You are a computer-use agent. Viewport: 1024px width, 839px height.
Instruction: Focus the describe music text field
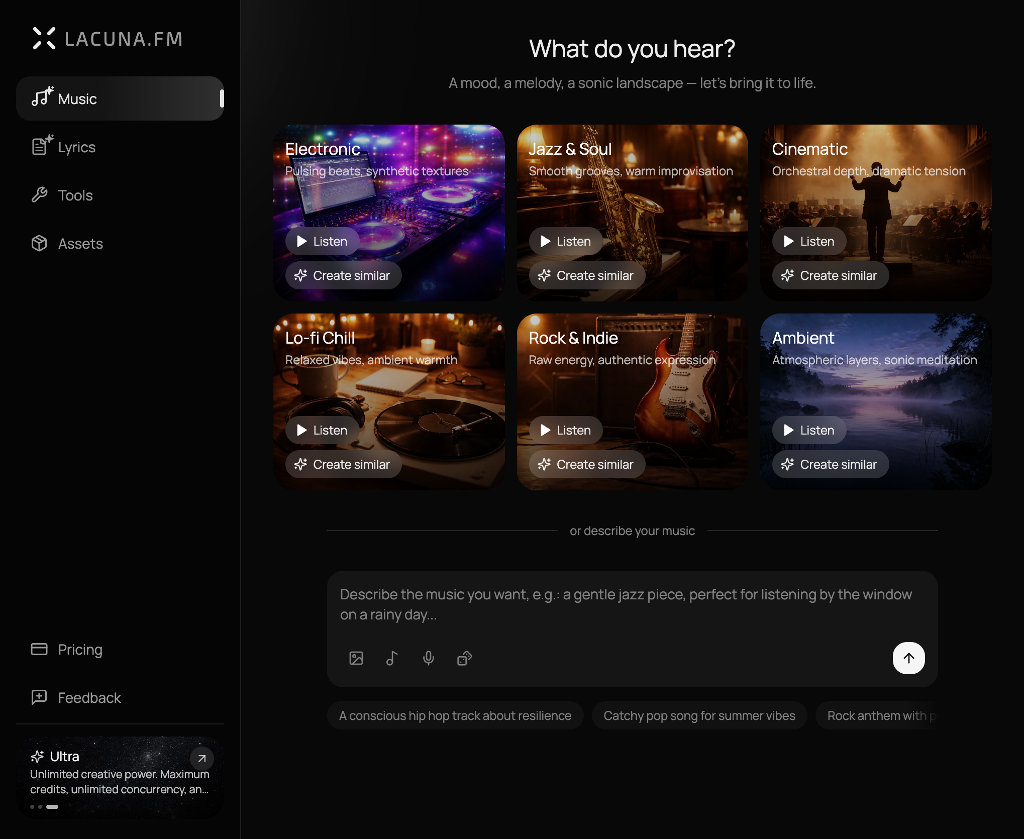[632, 604]
